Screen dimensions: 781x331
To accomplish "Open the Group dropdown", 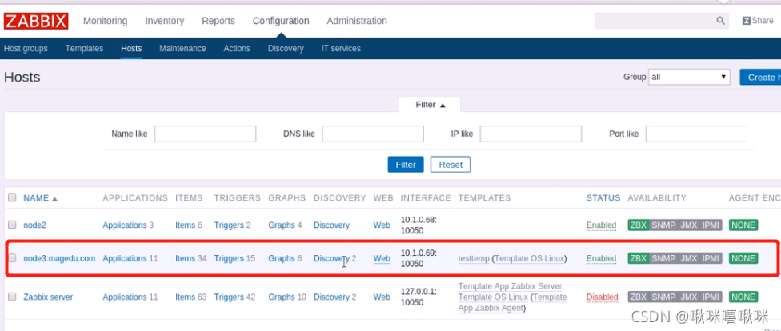I will click(x=689, y=77).
